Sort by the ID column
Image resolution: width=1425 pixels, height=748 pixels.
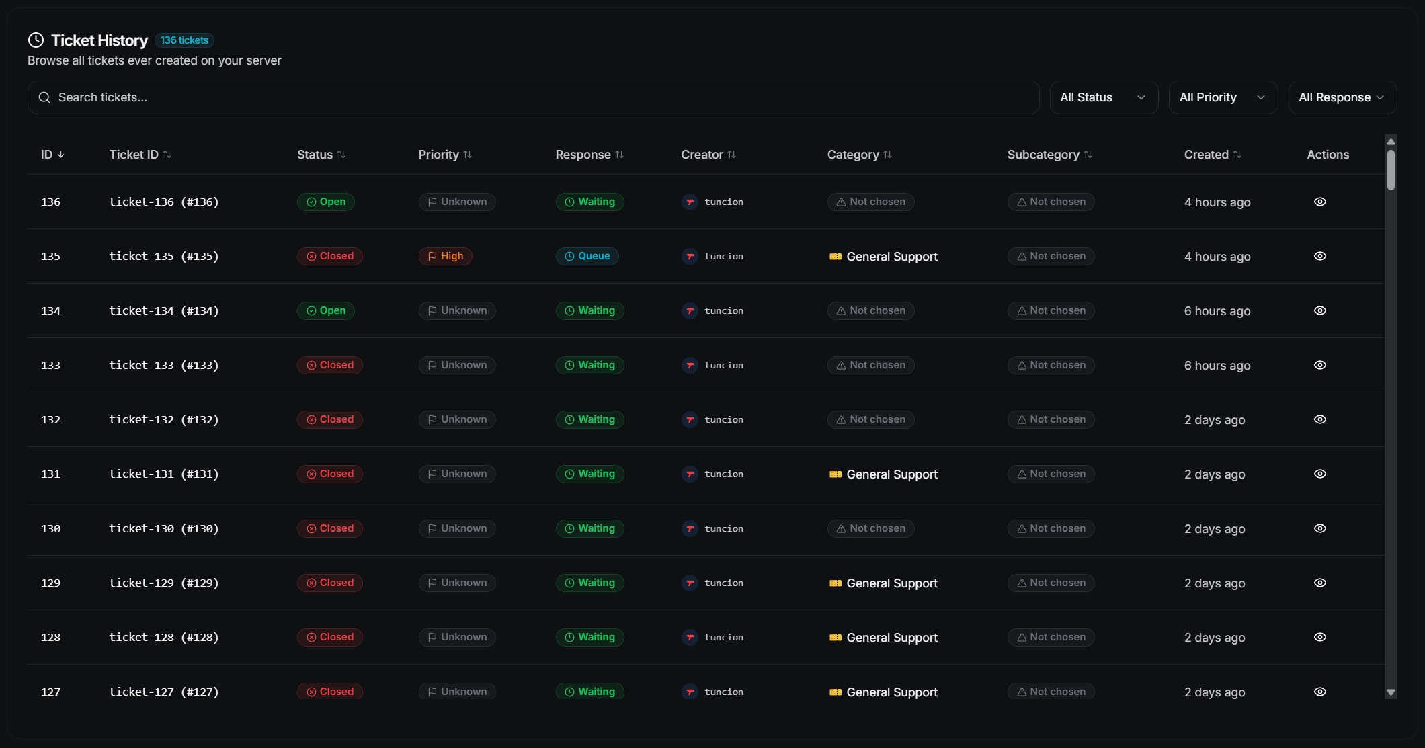pyautogui.click(x=52, y=155)
